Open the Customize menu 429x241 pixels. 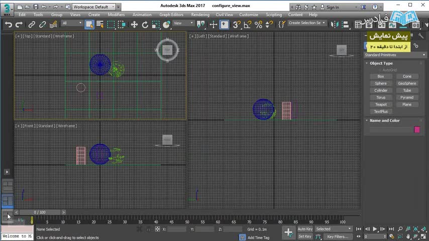tap(249, 15)
